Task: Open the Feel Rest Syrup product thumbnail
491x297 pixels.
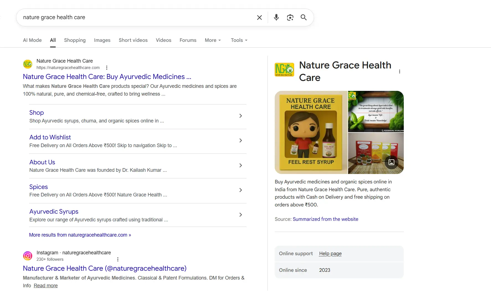Action: coord(310,132)
